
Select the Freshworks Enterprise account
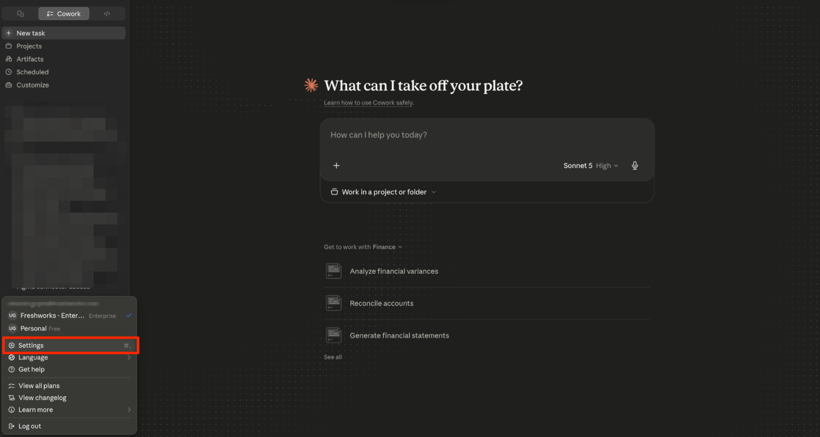[70, 315]
